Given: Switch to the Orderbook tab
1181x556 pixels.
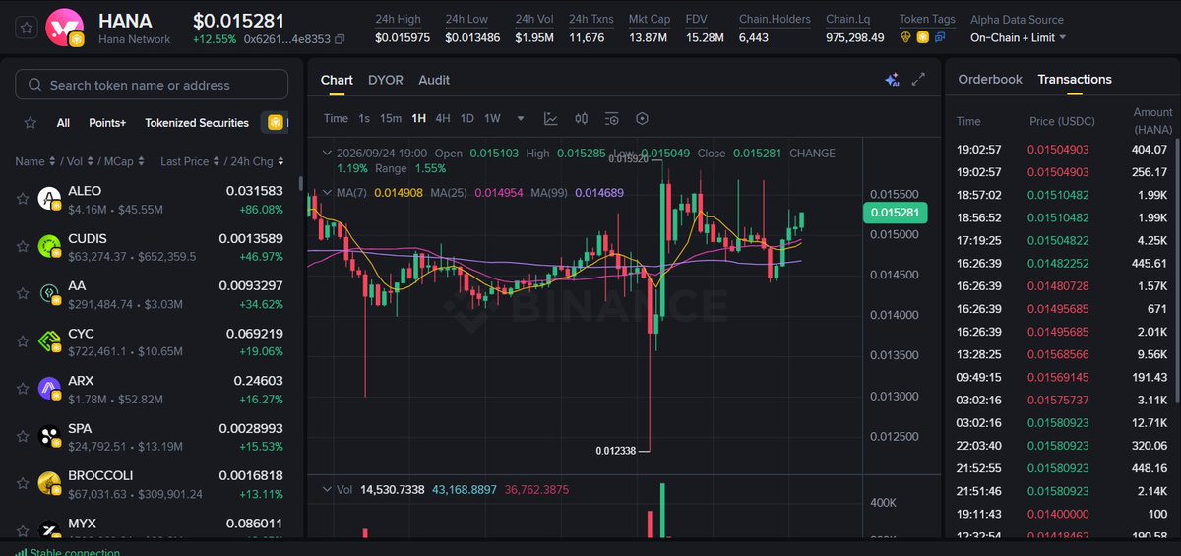Looking at the screenshot, I should click(990, 79).
